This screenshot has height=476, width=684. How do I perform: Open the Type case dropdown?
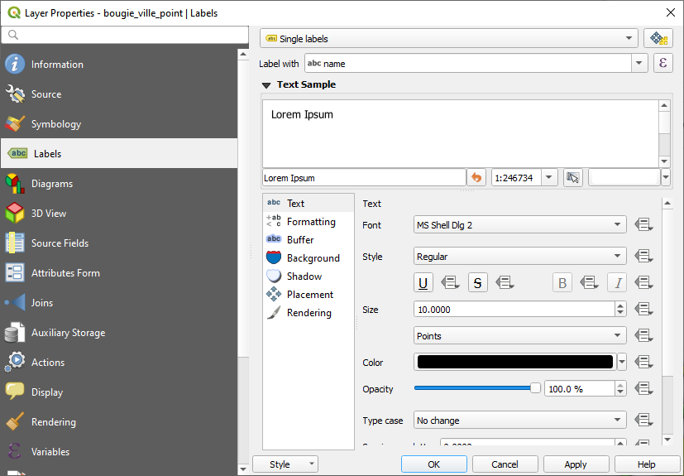point(520,421)
